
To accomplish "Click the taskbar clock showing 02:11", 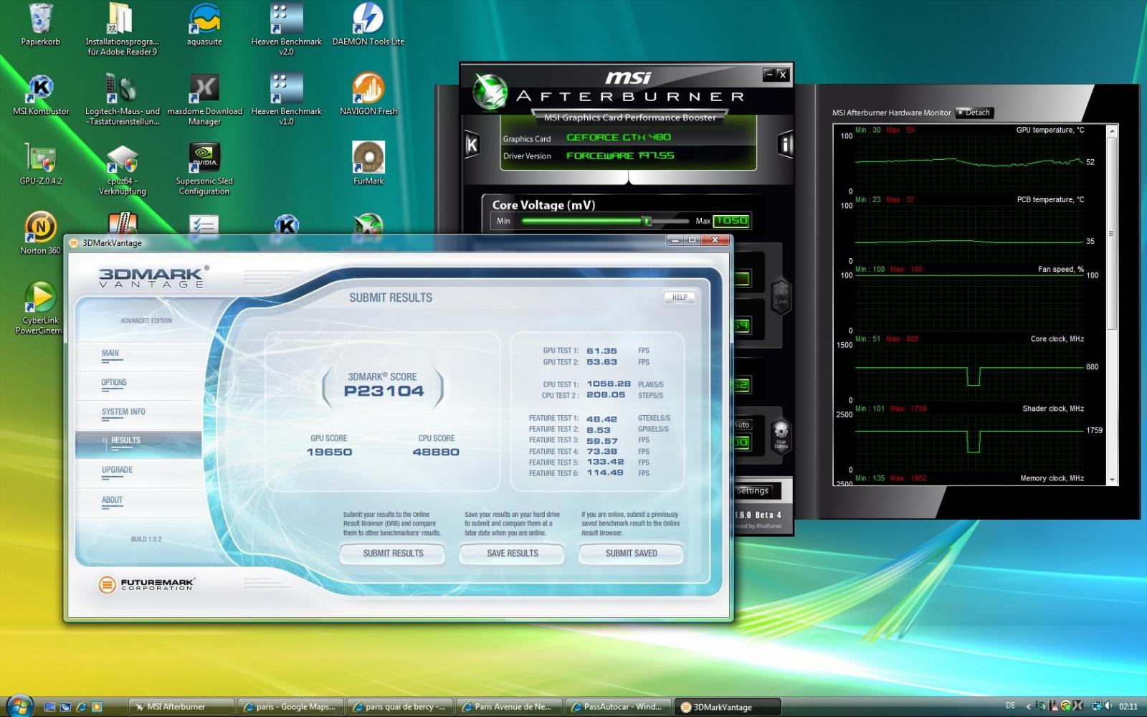I will click(x=1128, y=707).
